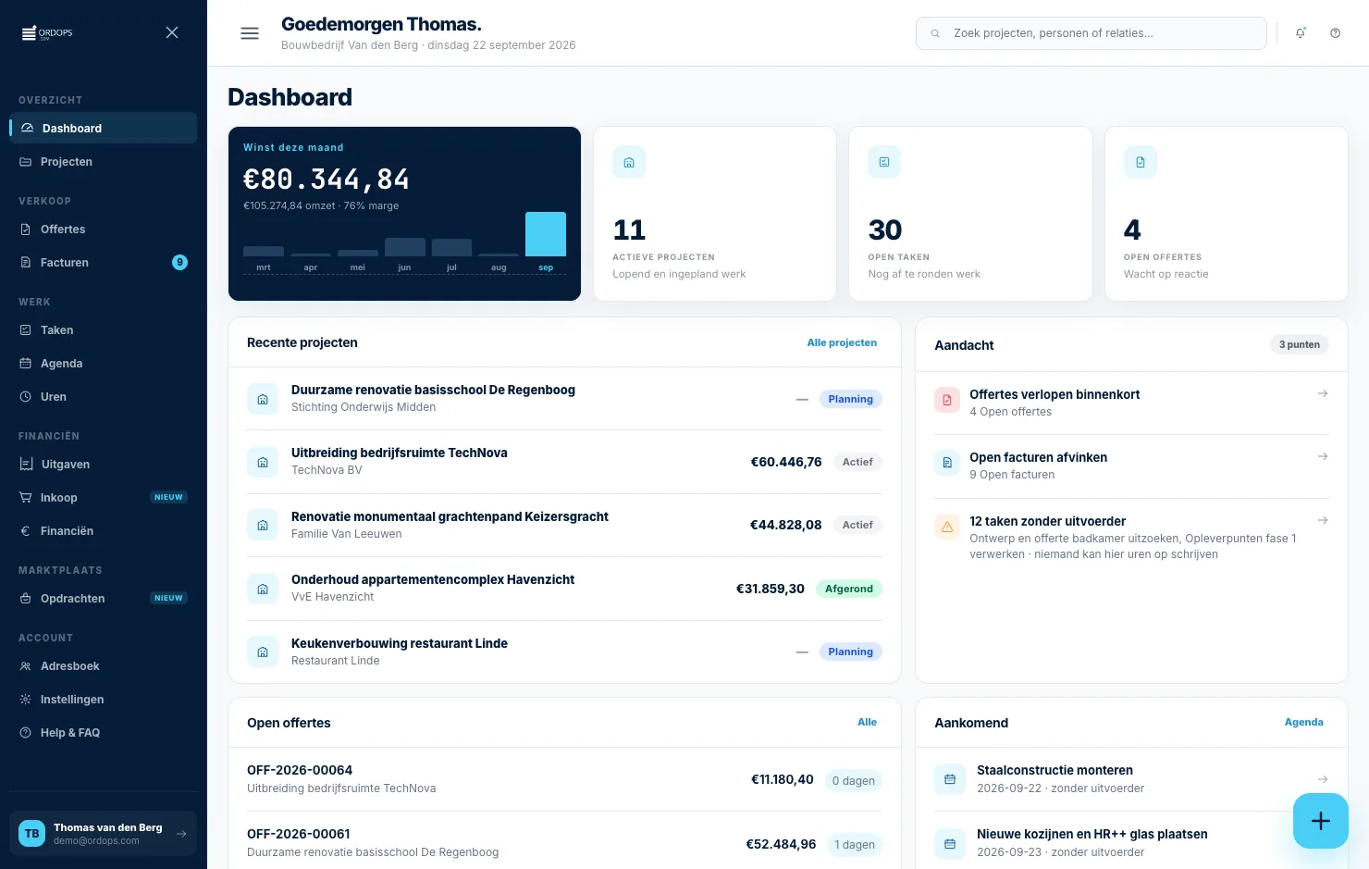1369x869 pixels.
Task: Open Actieve projecten card icon
Action: [629, 162]
